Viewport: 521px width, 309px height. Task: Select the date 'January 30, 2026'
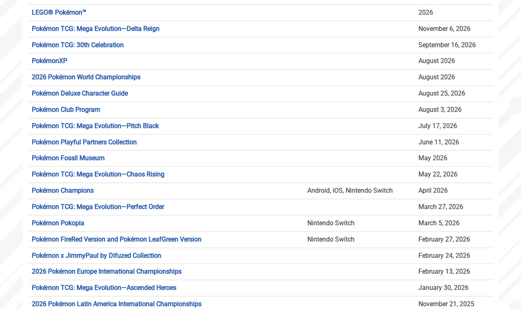point(443,288)
